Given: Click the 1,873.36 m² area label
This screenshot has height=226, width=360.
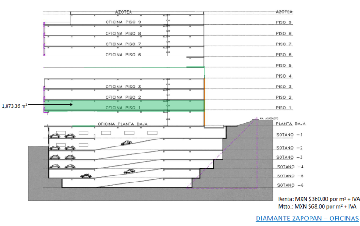Looking at the screenshot, I should point(14,105).
